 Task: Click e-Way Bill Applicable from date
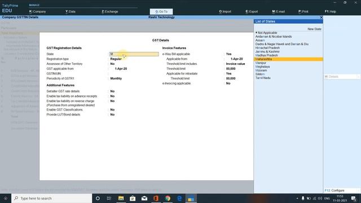237,59
